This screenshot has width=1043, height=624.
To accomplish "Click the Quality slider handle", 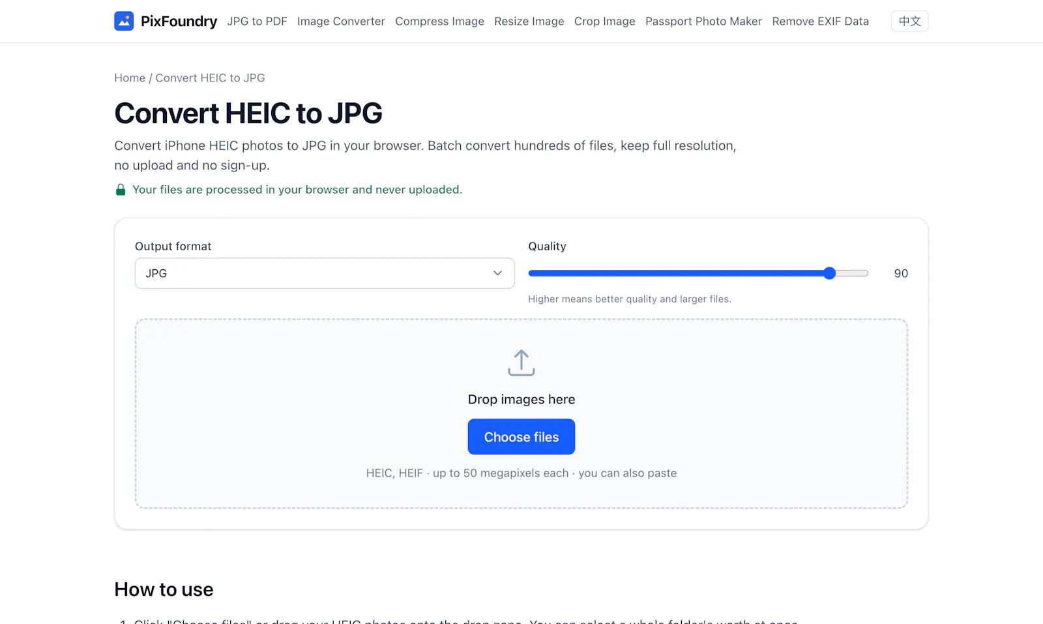I will (x=829, y=273).
